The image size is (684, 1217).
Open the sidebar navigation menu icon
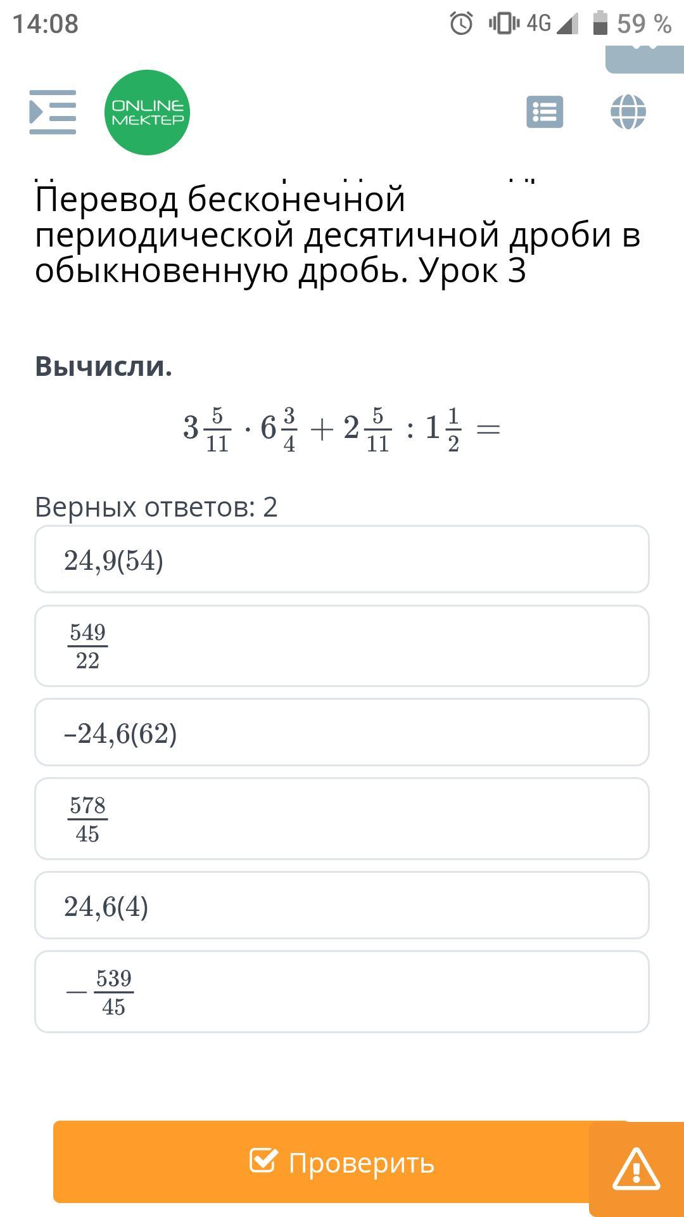coord(53,112)
